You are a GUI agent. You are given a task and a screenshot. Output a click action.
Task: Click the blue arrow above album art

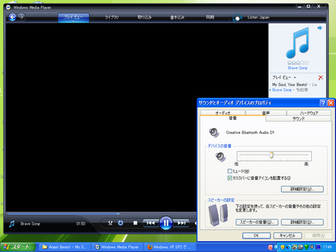coord(319,28)
